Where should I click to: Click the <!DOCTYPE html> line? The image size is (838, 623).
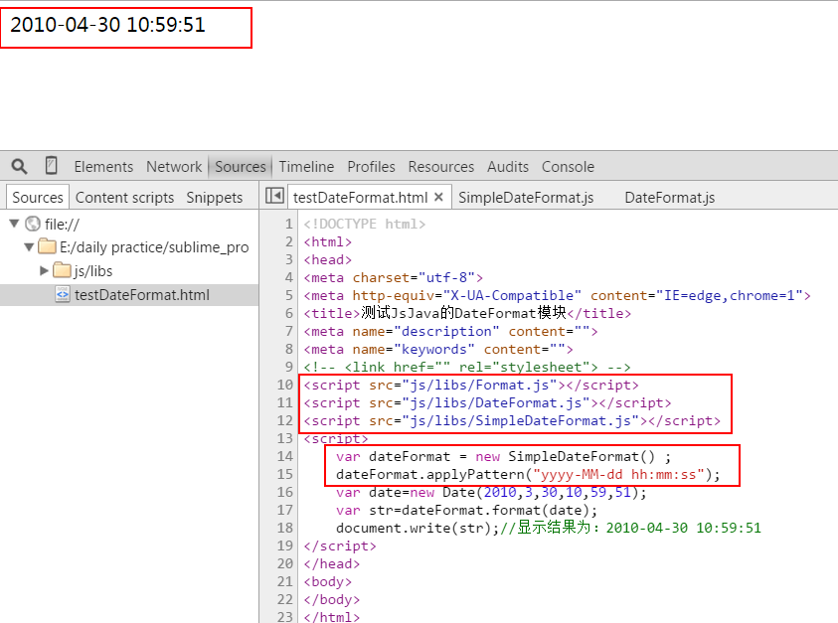[x=365, y=224]
